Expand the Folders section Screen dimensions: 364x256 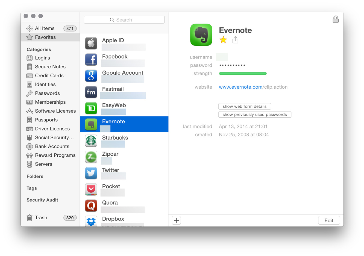[35, 176]
